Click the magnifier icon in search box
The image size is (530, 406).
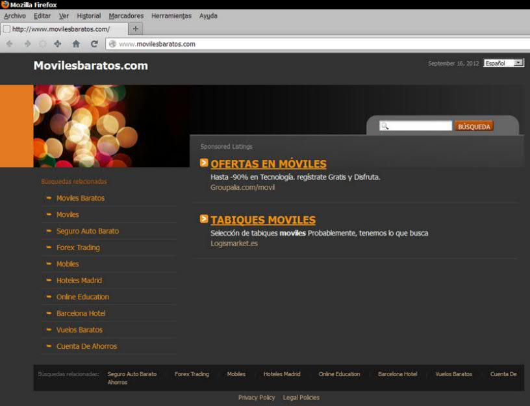pyautogui.click(x=385, y=126)
